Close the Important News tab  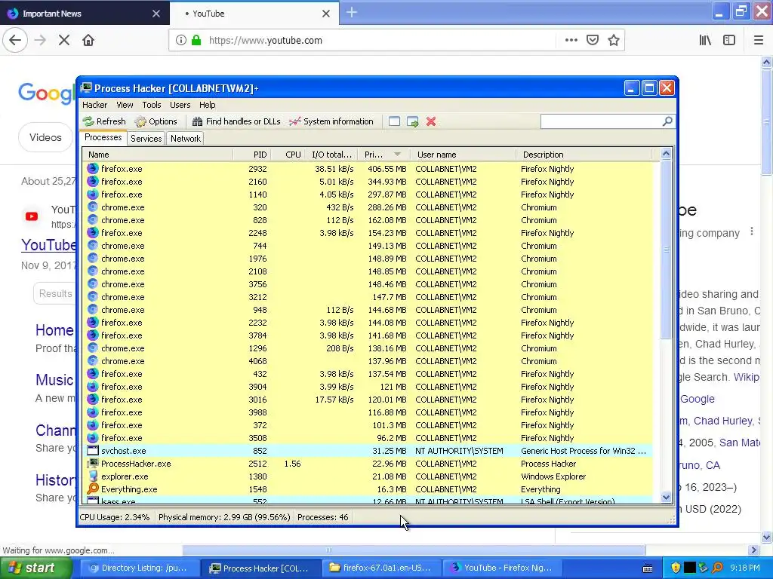(156, 14)
